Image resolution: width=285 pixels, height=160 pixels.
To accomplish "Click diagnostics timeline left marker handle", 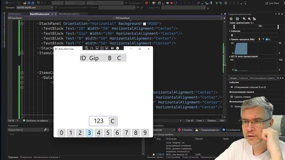I will [234, 27].
